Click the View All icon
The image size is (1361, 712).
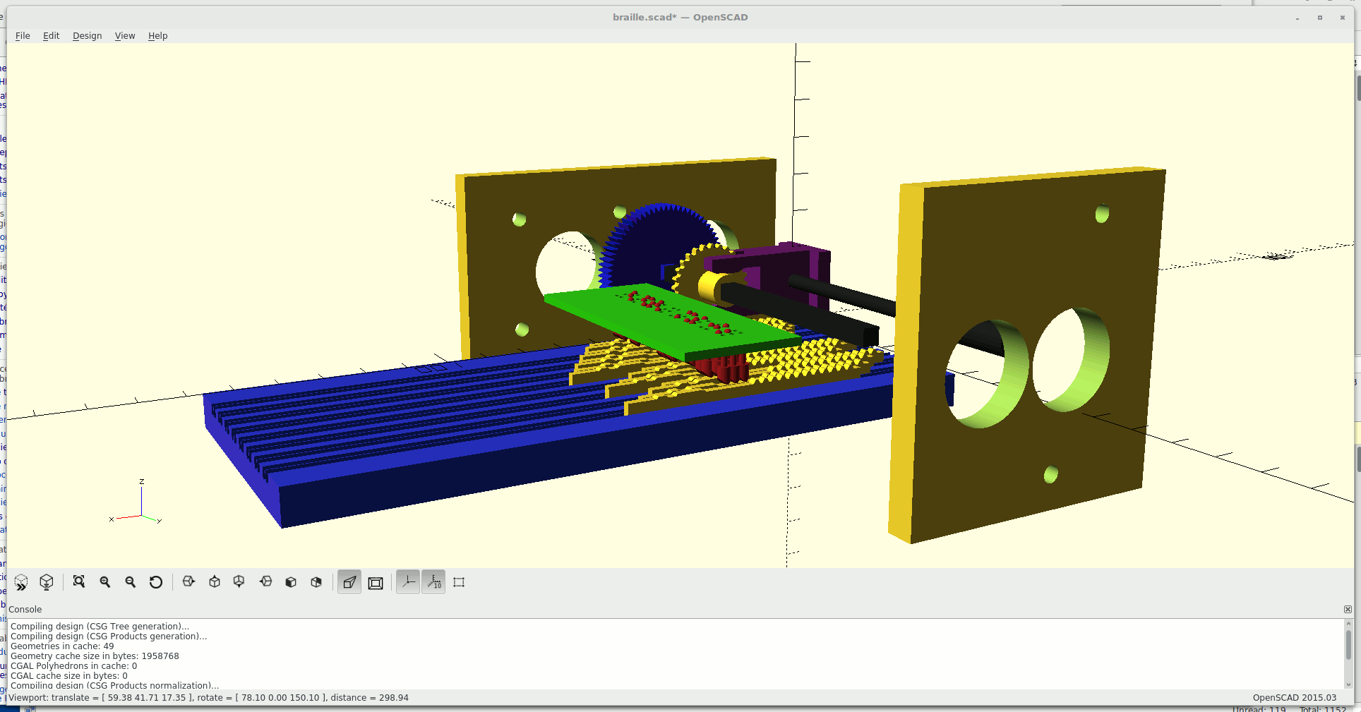[79, 582]
